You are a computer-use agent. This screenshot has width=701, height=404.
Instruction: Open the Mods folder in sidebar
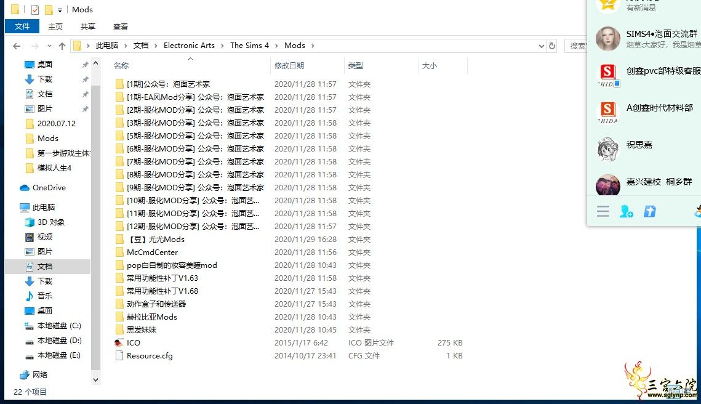(48, 138)
